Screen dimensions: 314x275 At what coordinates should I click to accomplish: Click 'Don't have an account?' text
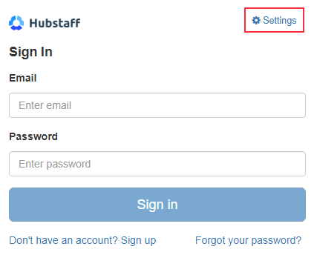coord(63,240)
